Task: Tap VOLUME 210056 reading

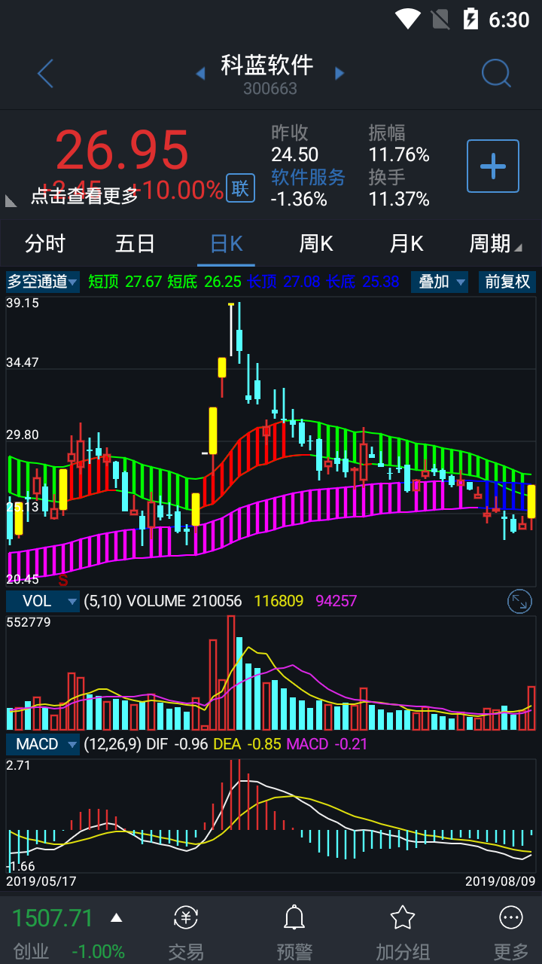Action: 184,601
